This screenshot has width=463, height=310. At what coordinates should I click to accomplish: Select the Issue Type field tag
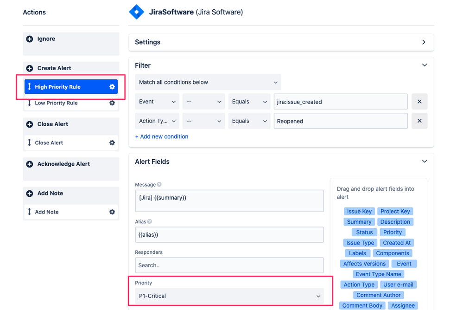(360, 243)
